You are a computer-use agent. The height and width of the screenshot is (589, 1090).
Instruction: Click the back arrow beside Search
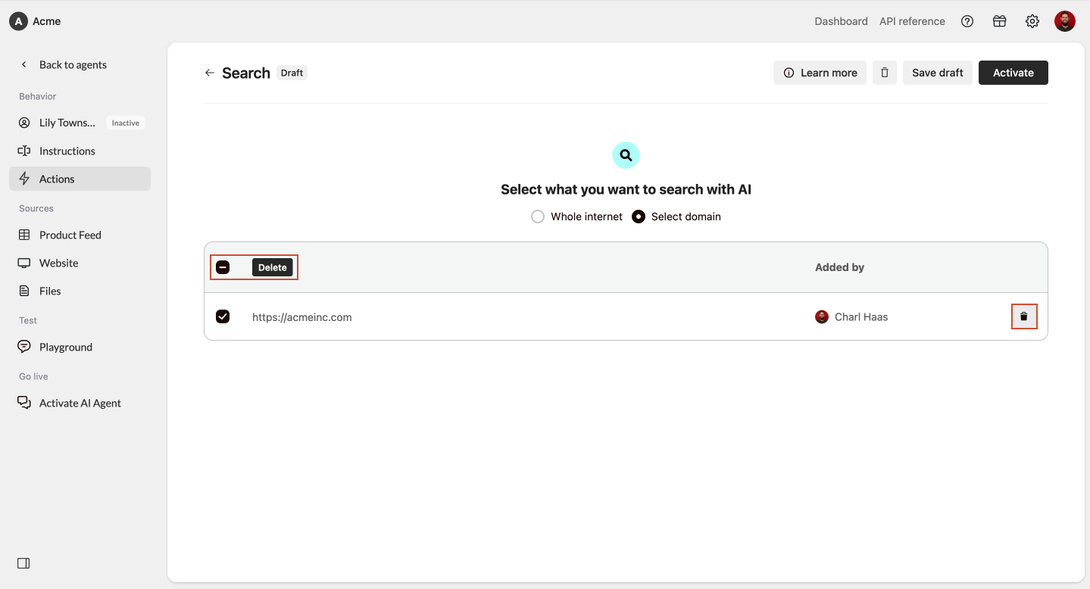(x=210, y=73)
